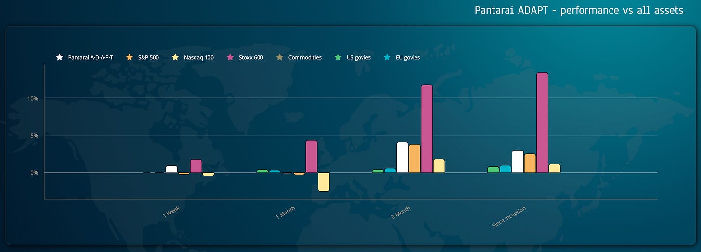Toggle the Pantarai A·D·A·P·T legend label

point(91,57)
